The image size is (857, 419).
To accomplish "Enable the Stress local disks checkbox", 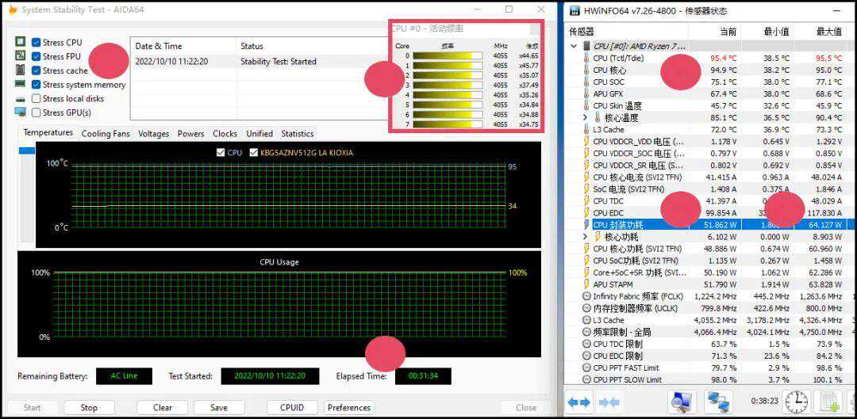I will pos(37,99).
